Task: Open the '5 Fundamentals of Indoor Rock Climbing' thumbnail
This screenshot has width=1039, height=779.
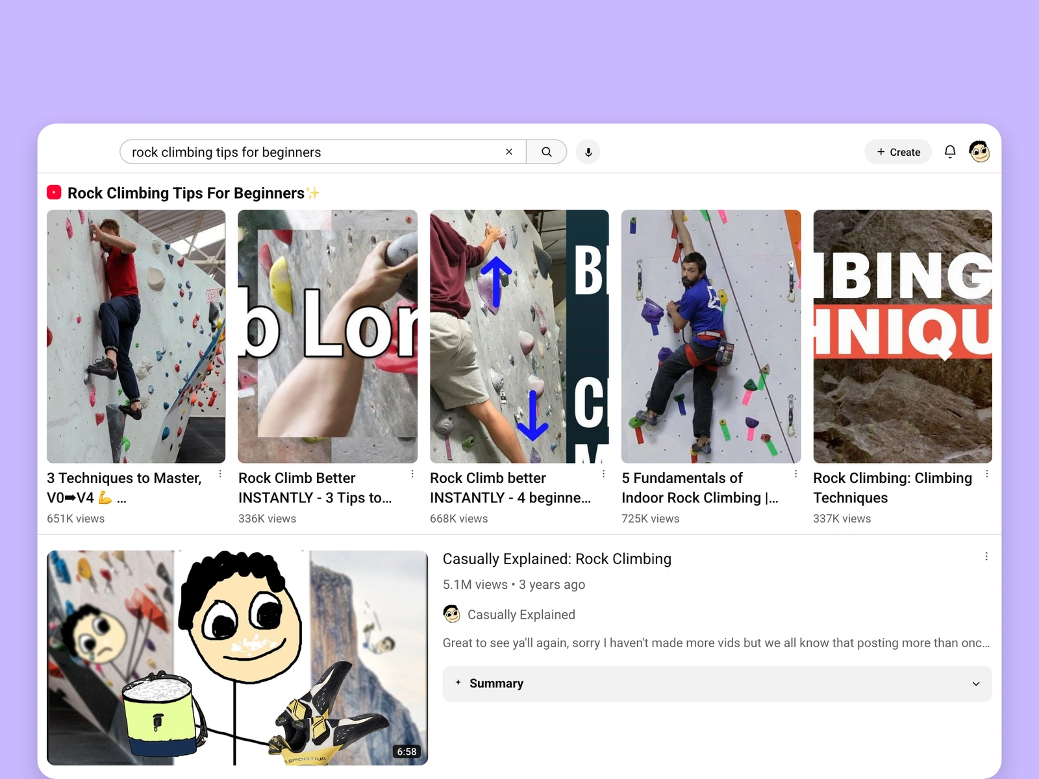Action: (x=711, y=336)
